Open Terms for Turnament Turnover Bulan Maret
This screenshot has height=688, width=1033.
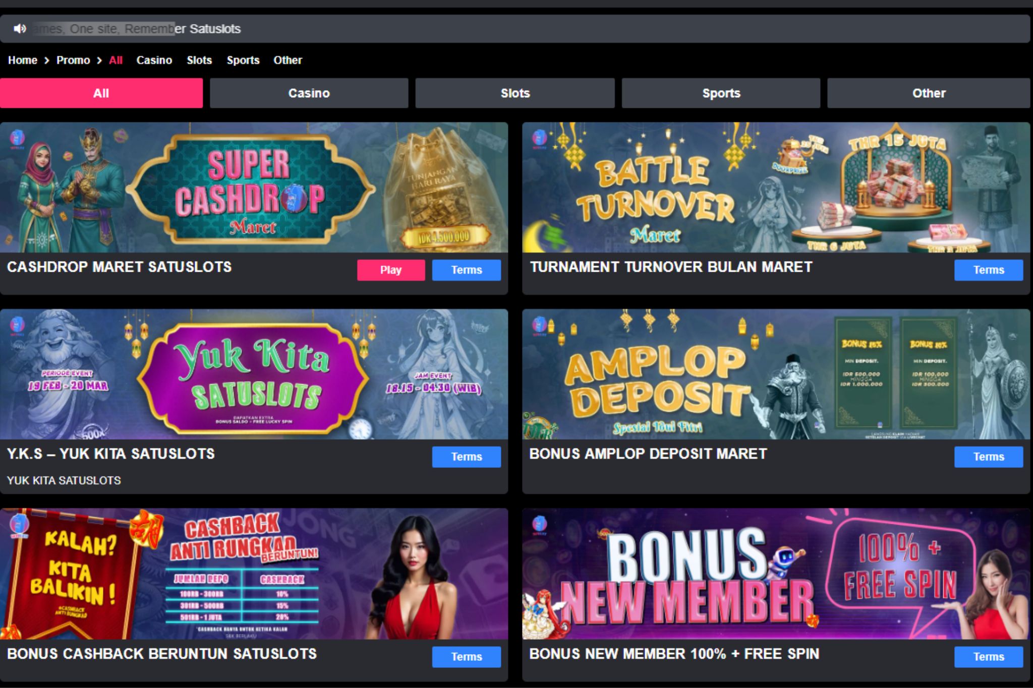pos(989,270)
